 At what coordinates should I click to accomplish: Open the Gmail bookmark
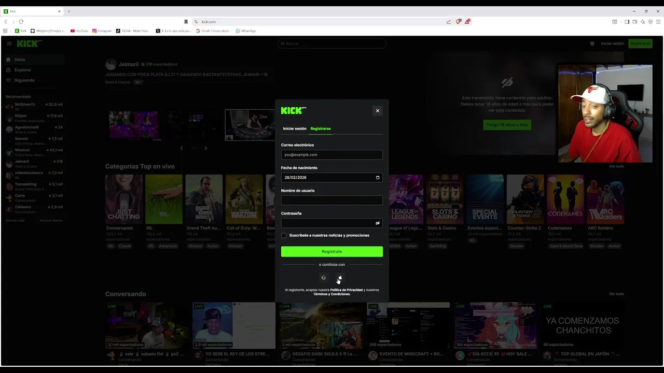coord(213,31)
